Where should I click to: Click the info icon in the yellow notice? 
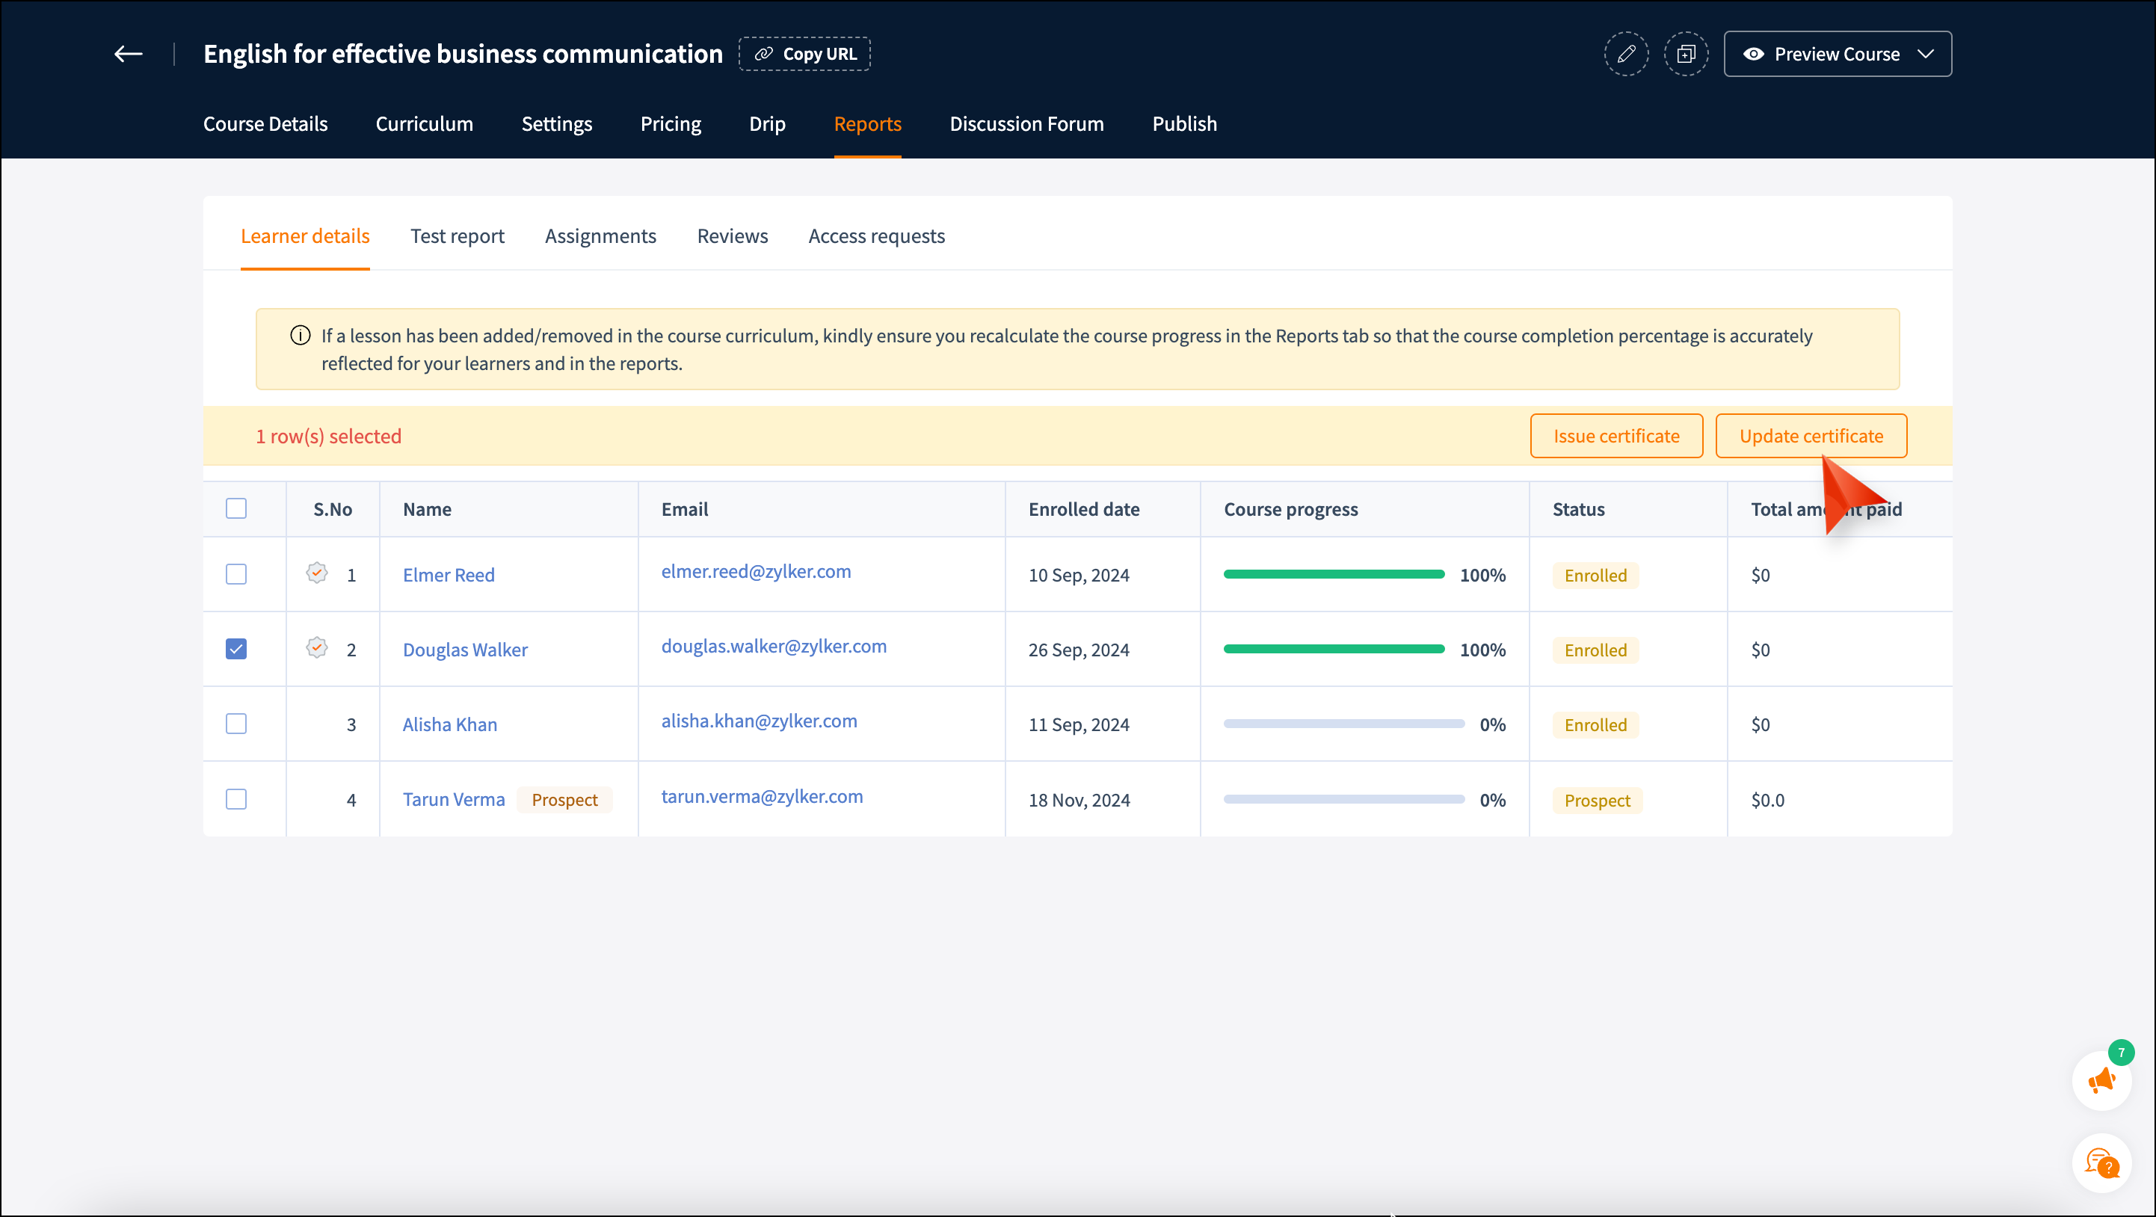click(301, 336)
